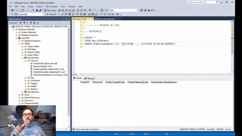The height and width of the screenshot is (136, 242).
Task: Select the OrderDeliveryDate column in tree
Action: pos(49,72)
